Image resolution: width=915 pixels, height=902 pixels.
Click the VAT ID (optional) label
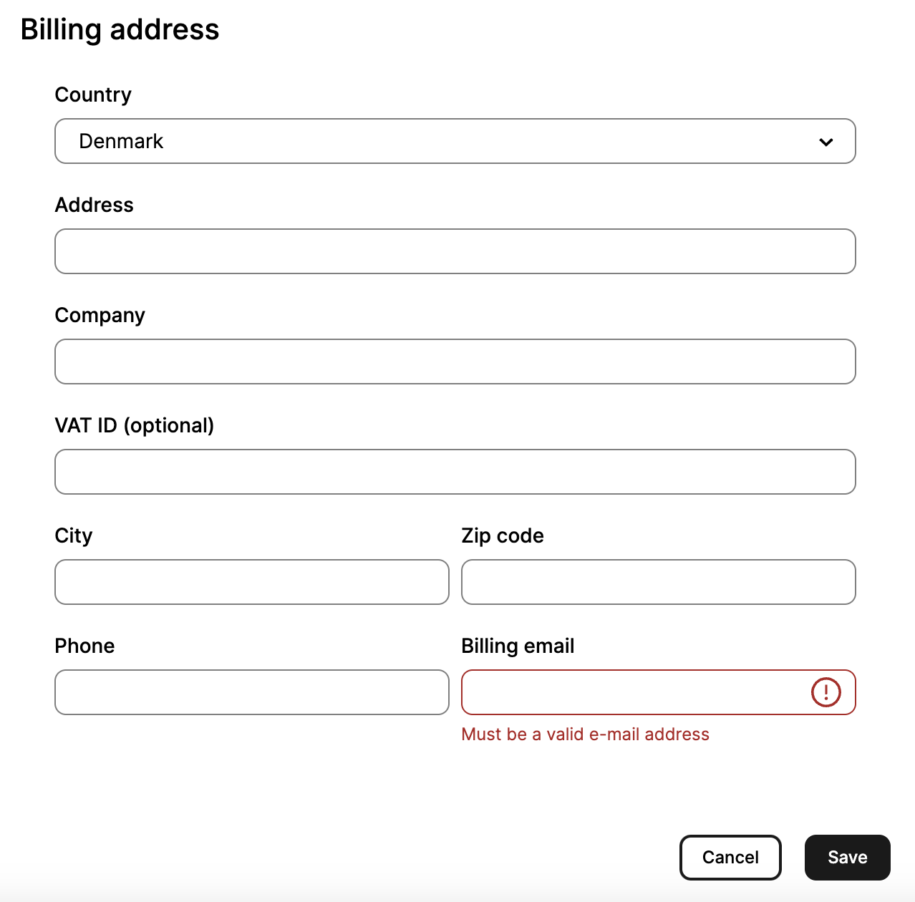coord(135,426)
